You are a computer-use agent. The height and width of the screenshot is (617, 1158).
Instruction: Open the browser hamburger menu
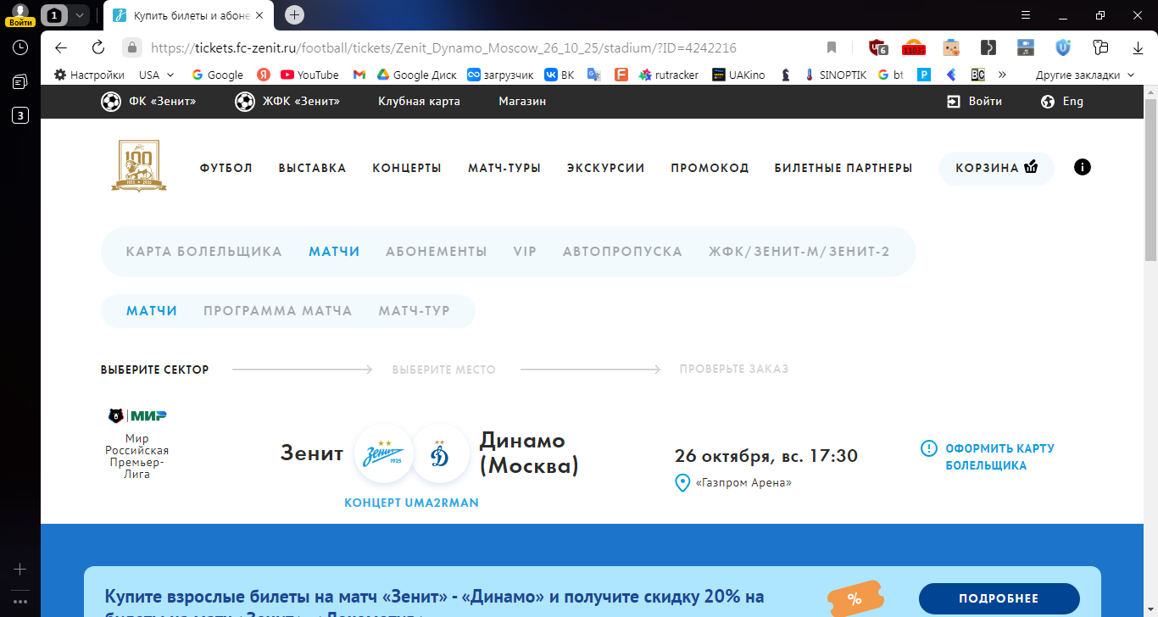1026,14
